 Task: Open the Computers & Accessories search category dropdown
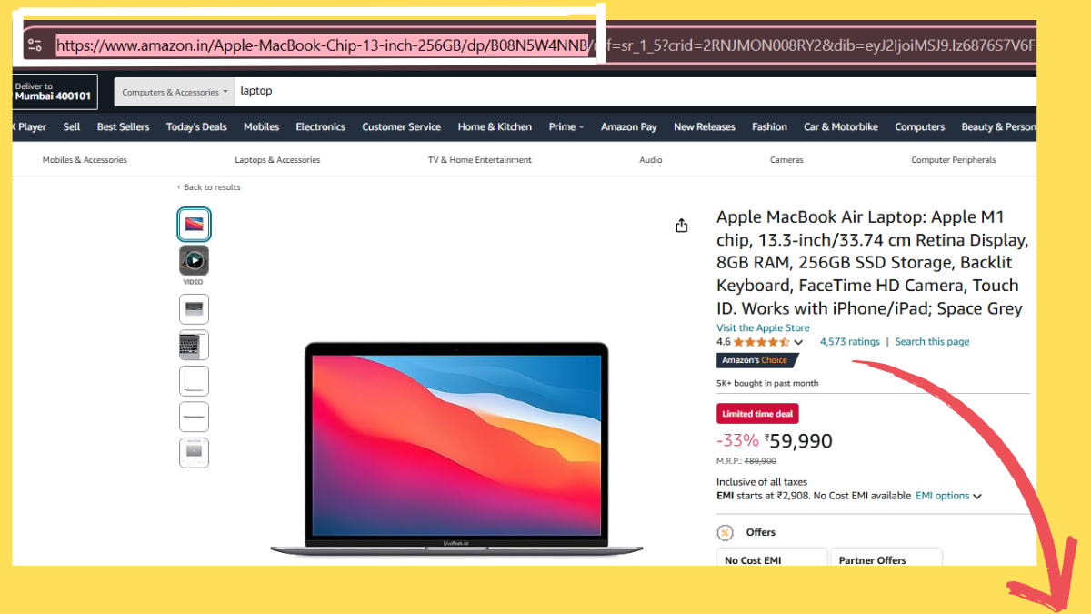click(x=174, y=91)
